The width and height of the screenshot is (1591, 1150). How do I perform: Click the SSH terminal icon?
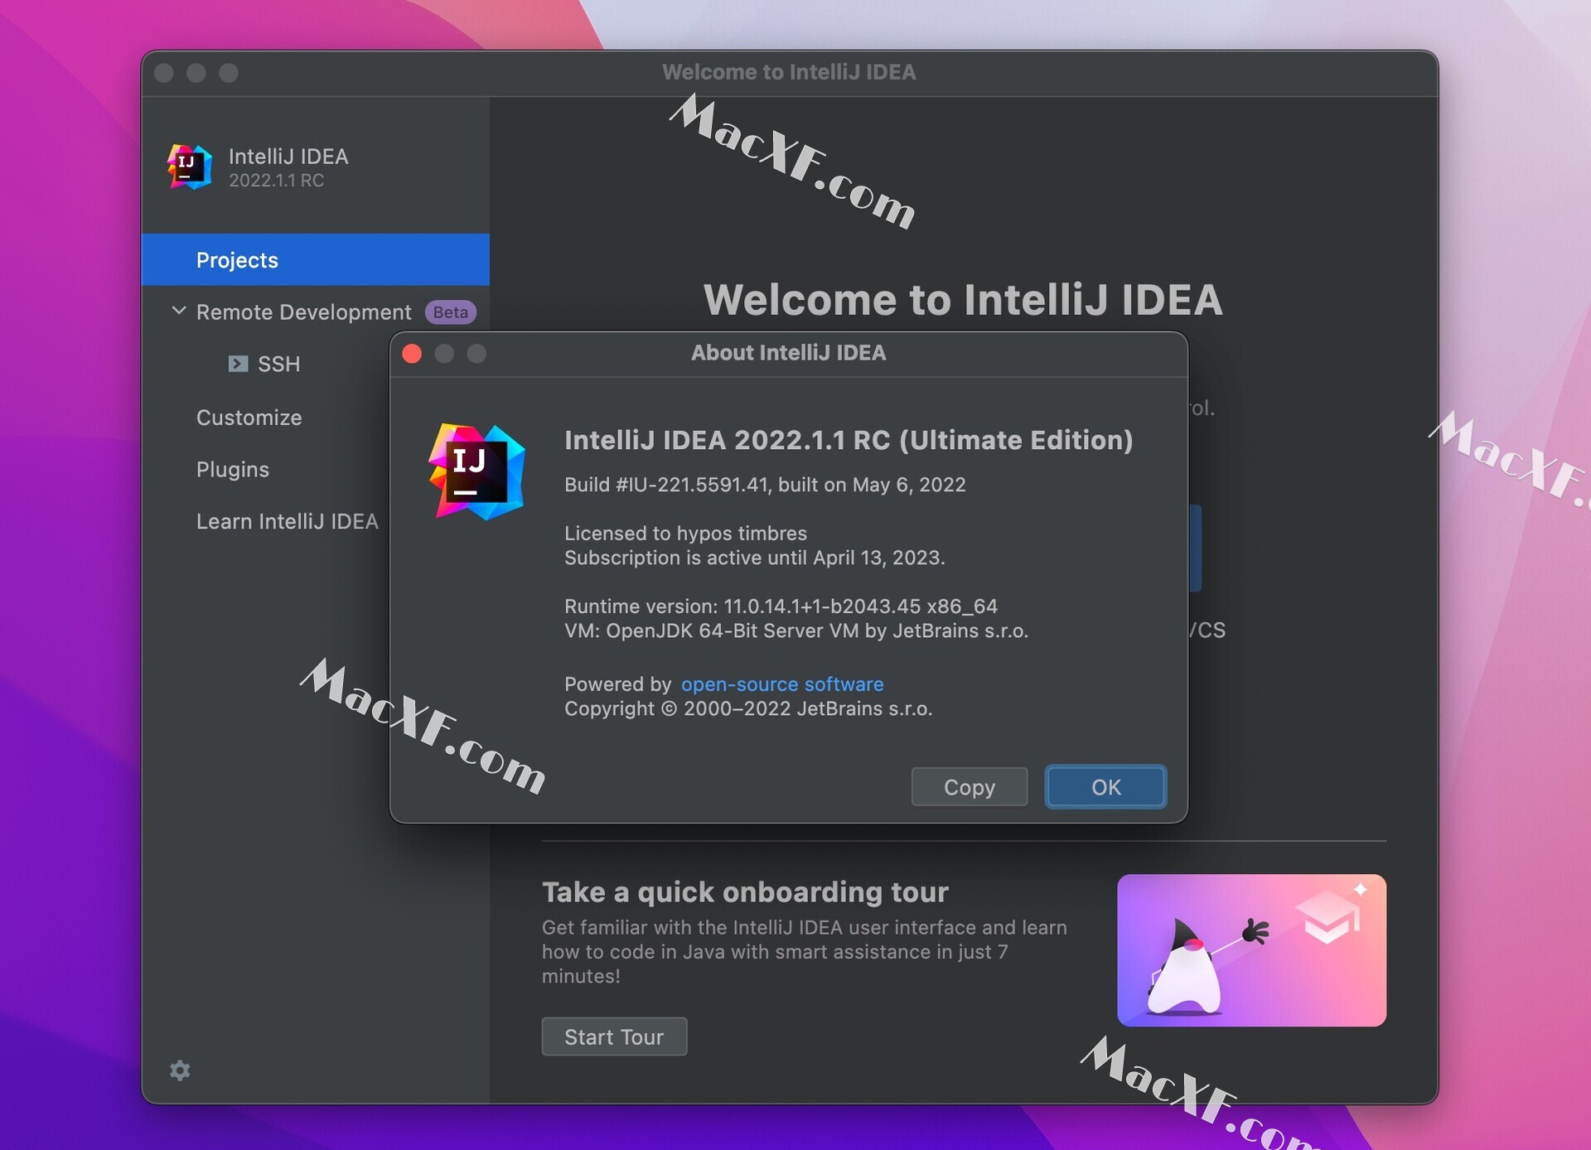(x=238, y=364)
